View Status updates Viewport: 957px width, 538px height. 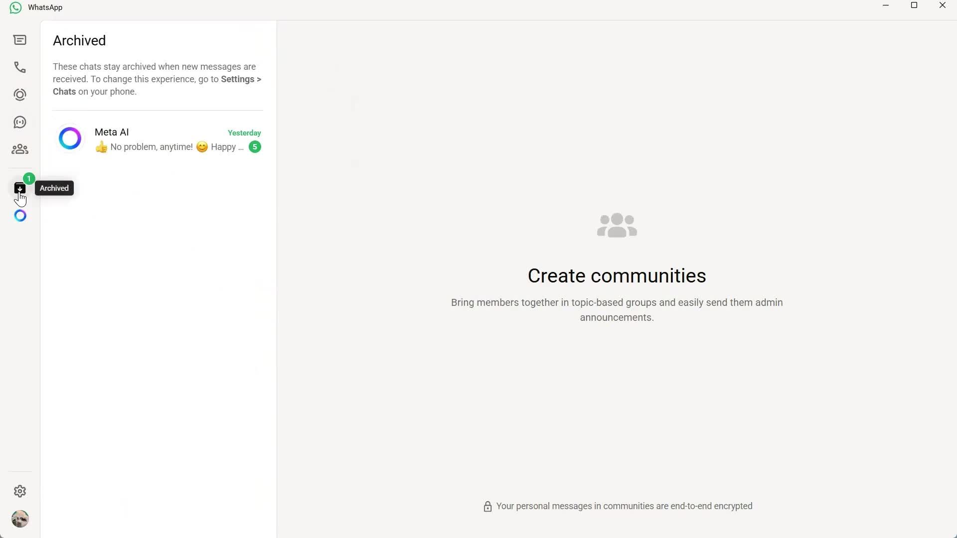(x=19, y=95)
